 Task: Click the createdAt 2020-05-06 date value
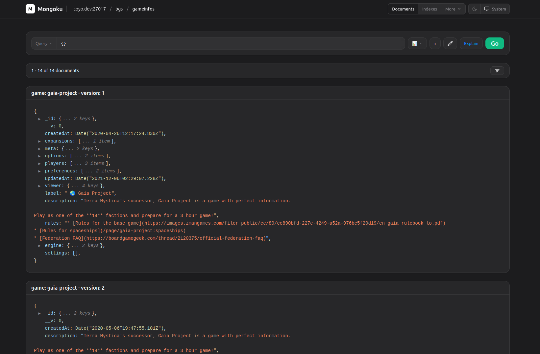(120, 328)
